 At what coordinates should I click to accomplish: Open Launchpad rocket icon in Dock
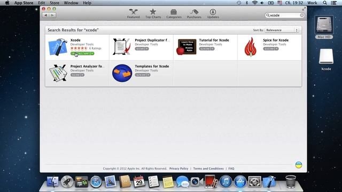[x=67, y=181]
